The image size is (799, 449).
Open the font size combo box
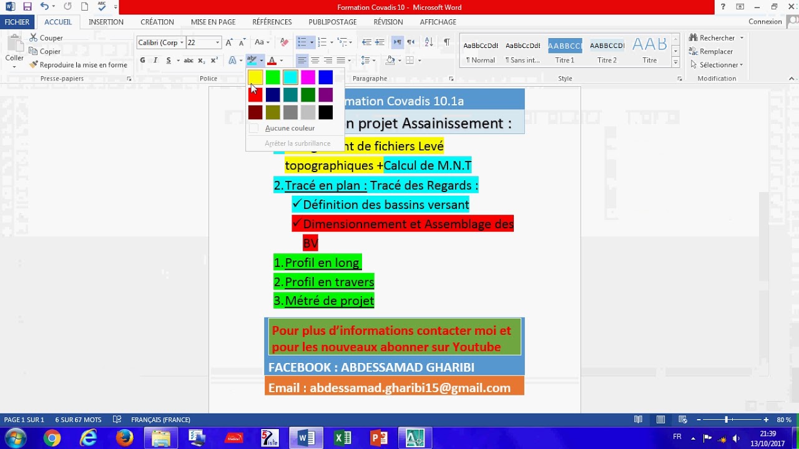point(203,42)
